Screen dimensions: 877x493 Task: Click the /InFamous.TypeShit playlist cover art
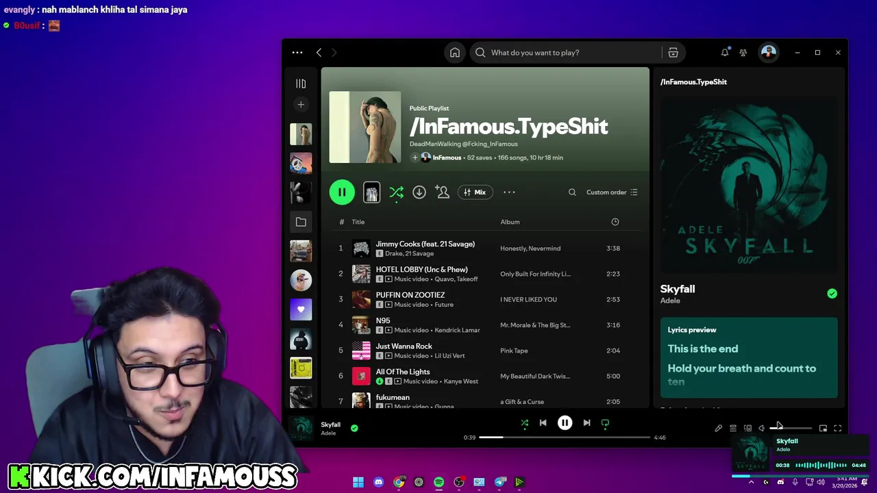(365, 127)
